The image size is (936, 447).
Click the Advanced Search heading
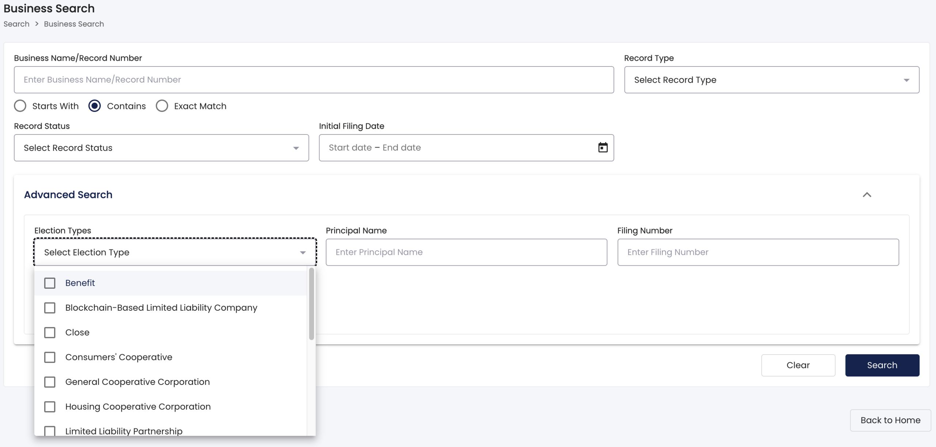(68, 195)
